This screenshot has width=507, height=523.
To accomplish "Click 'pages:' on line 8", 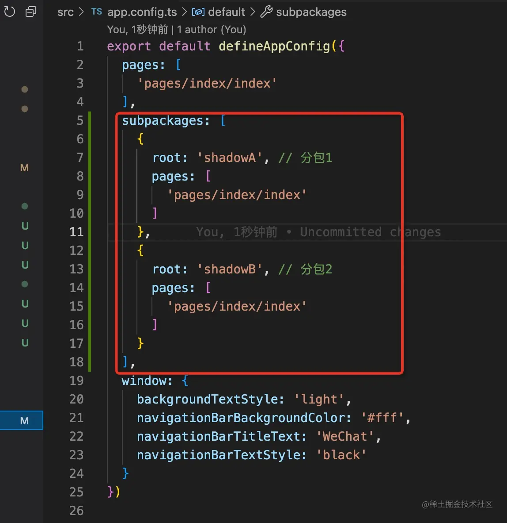I will point(174,176).
